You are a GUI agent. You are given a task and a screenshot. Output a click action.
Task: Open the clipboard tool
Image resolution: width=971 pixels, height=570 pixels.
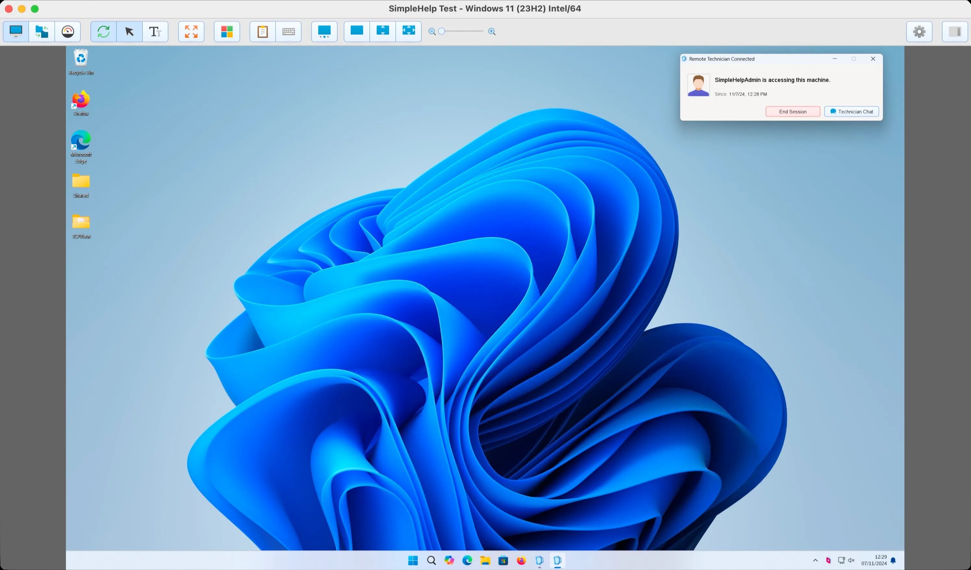[x=262, y=32]
